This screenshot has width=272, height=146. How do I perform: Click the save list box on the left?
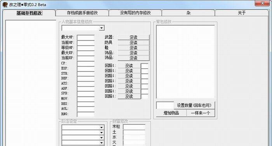pyautogui.click(x=31, y=83)
